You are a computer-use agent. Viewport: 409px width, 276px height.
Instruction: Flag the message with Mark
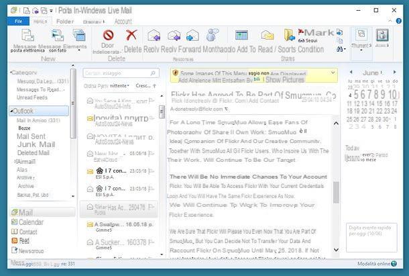point(316,32)
